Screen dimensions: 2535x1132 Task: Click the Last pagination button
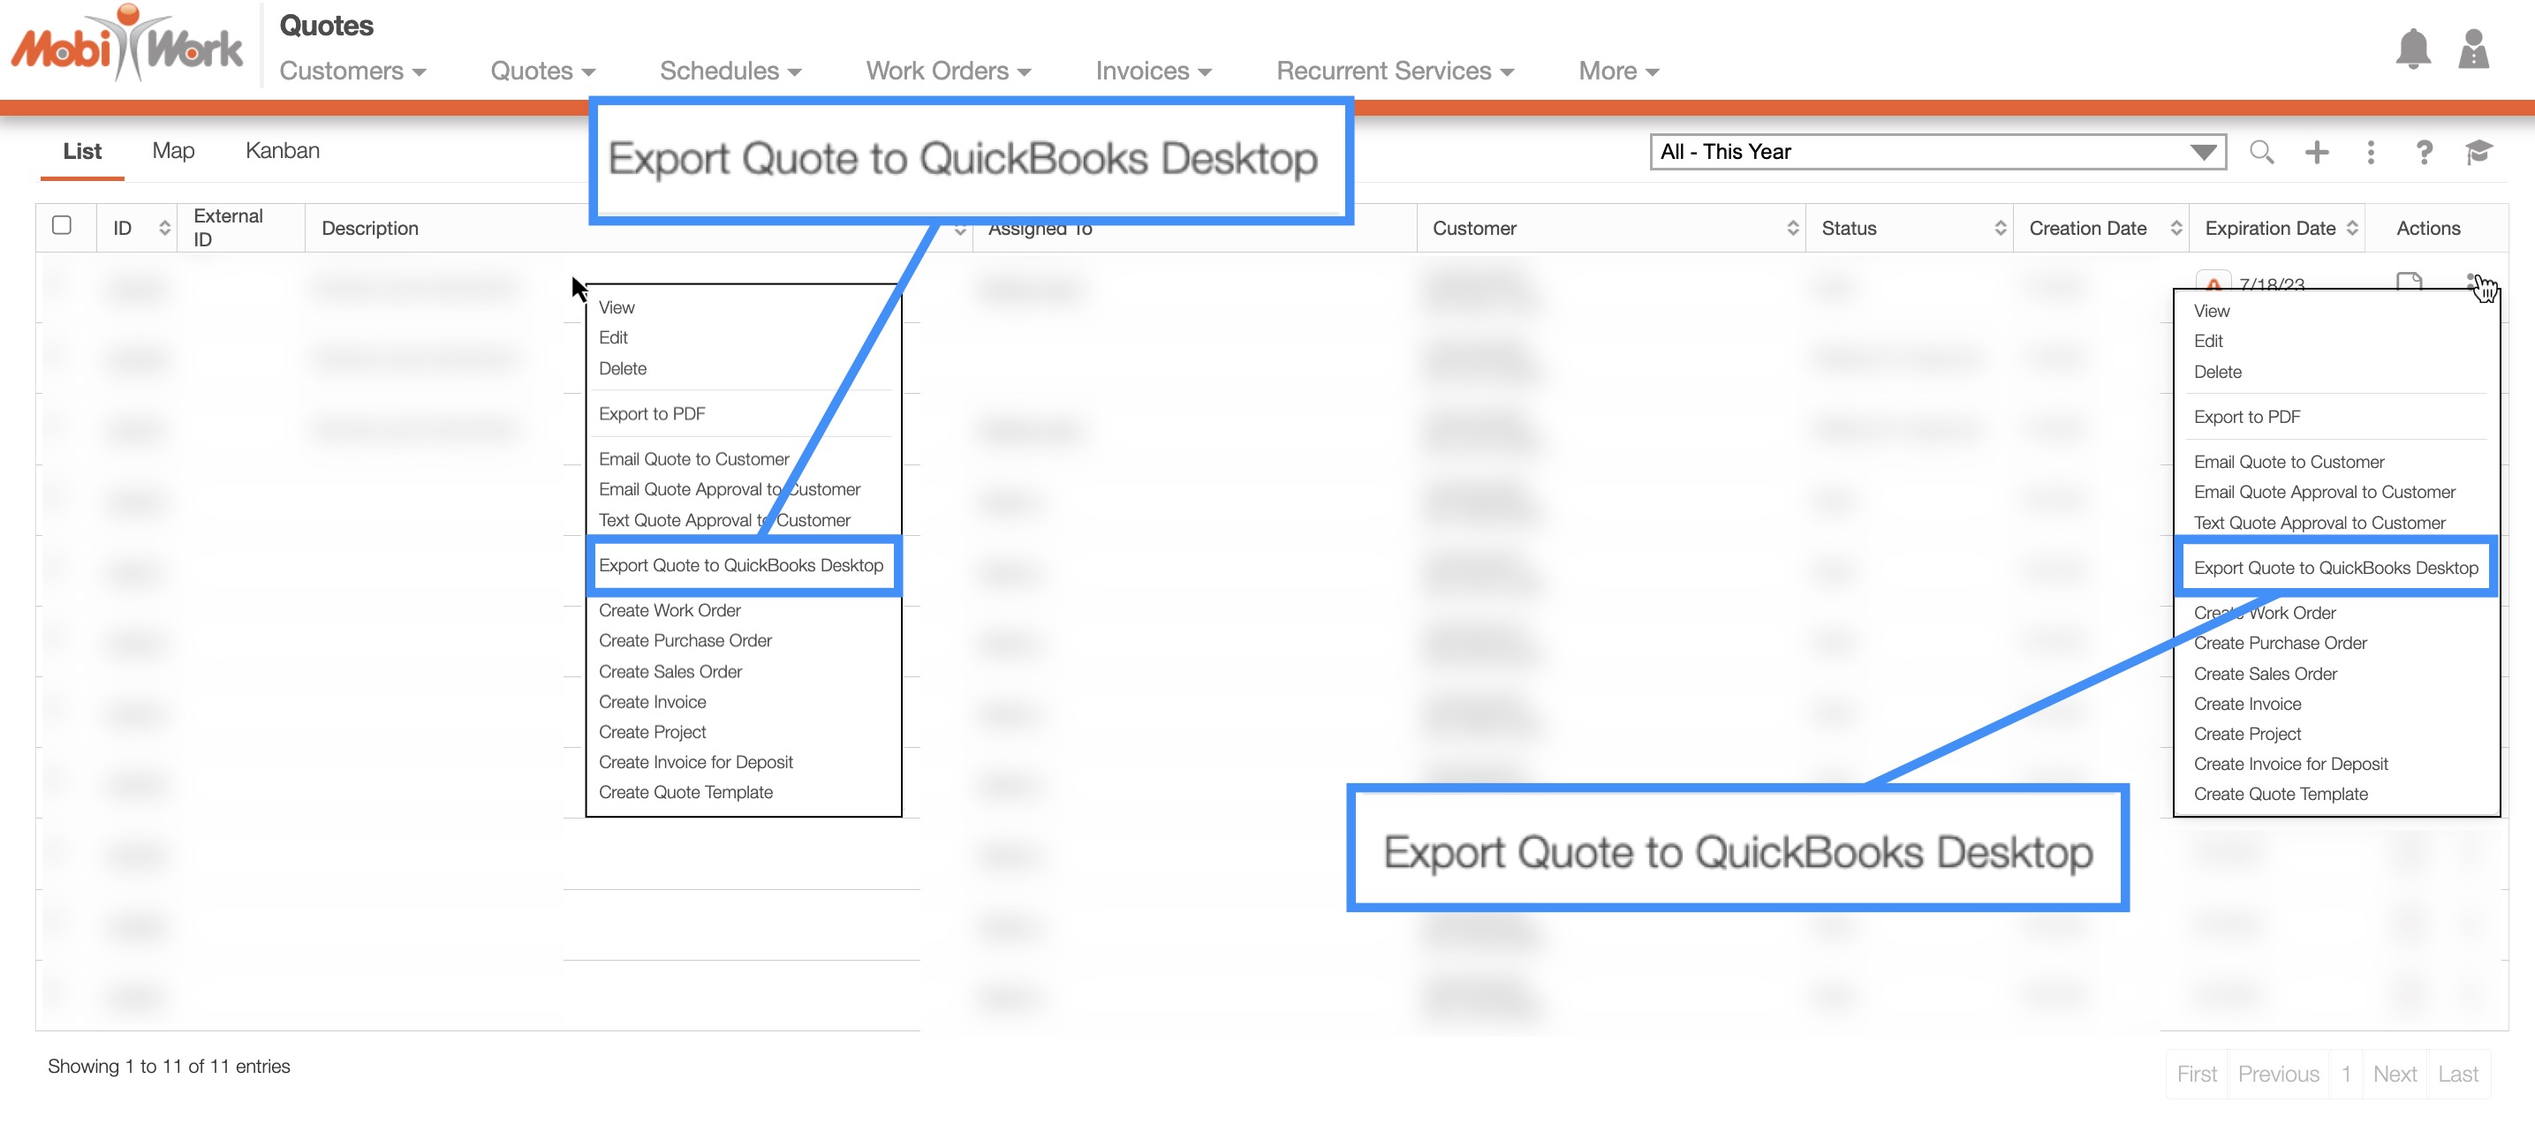pyautogui.click(x=2457, y=1074)
